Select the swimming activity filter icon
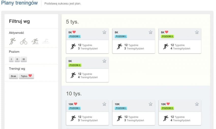The width and height of the screenshot is (216, 129). 46,41
